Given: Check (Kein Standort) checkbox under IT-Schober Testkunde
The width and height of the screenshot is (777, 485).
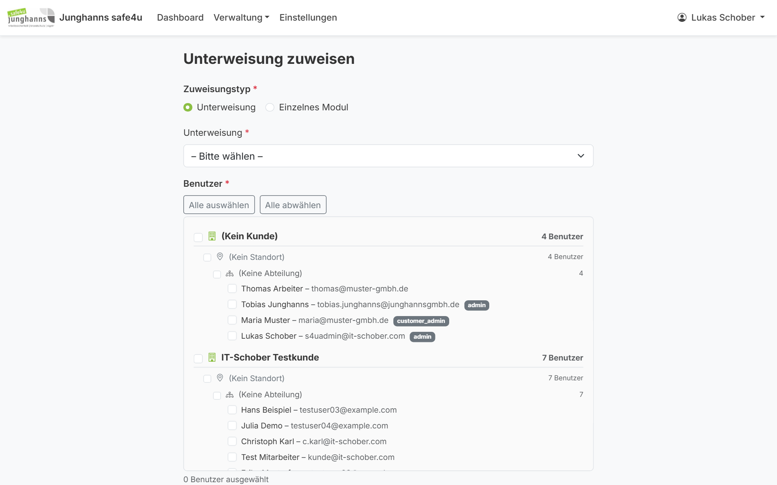Looking at the screenshot, I should 207,379.
